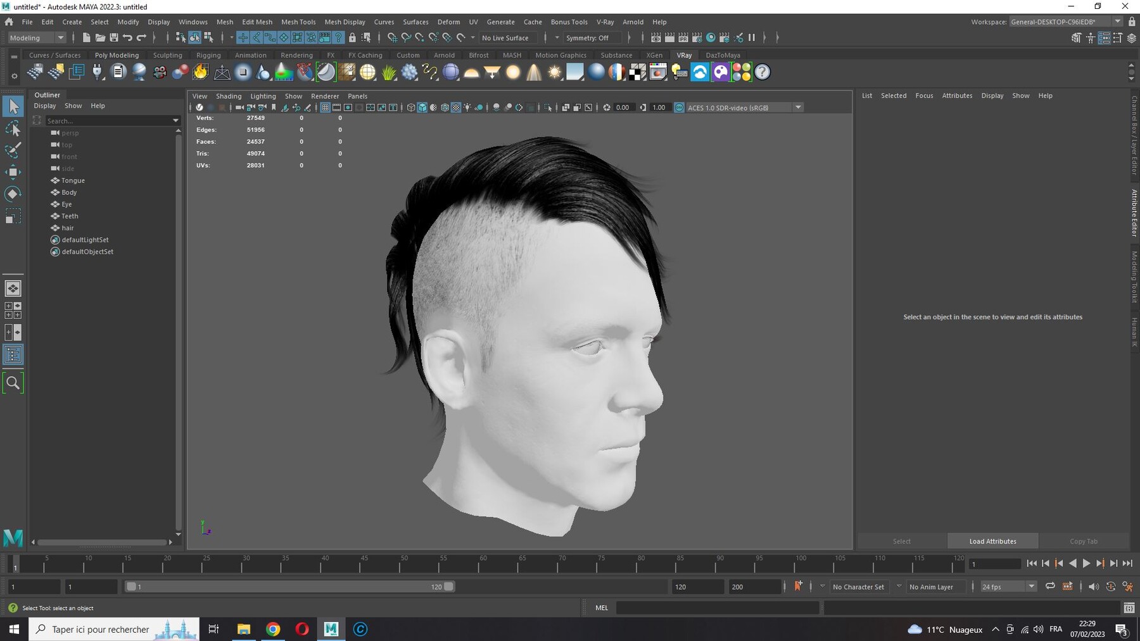1140x641 pixels.
Task: Go to start of playback range
Action: (x=1032, y=563)
